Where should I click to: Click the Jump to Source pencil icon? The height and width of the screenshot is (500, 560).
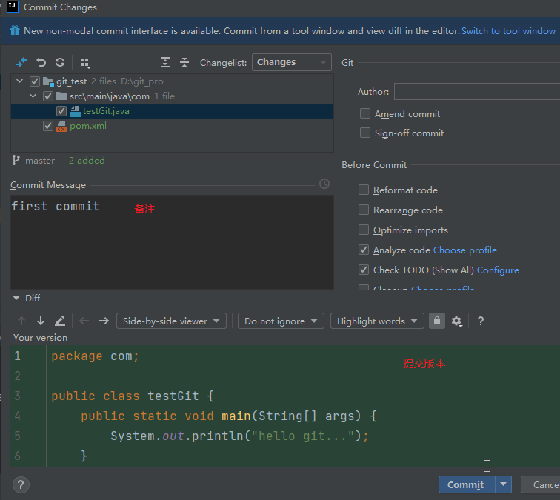click(x=60, y=321)
